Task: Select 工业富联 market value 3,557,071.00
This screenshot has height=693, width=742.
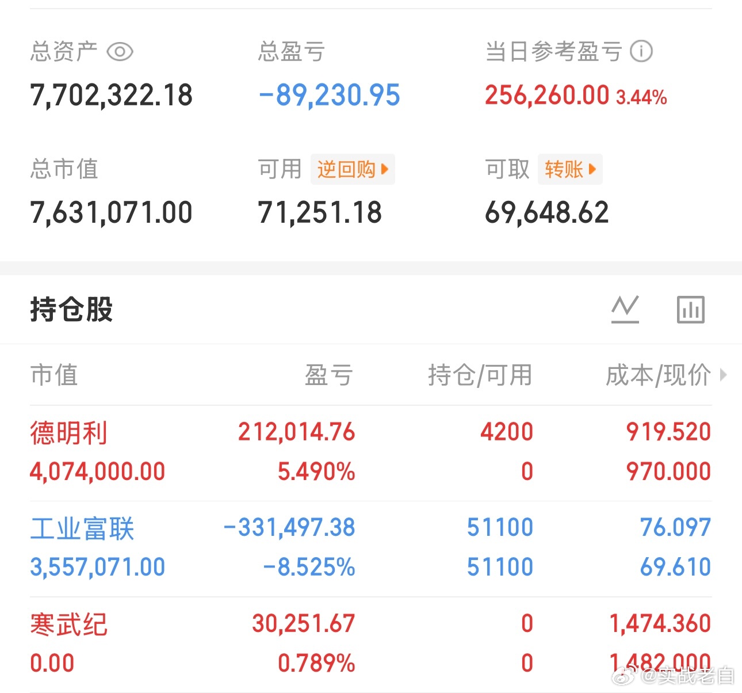Action: click(98, 568)
